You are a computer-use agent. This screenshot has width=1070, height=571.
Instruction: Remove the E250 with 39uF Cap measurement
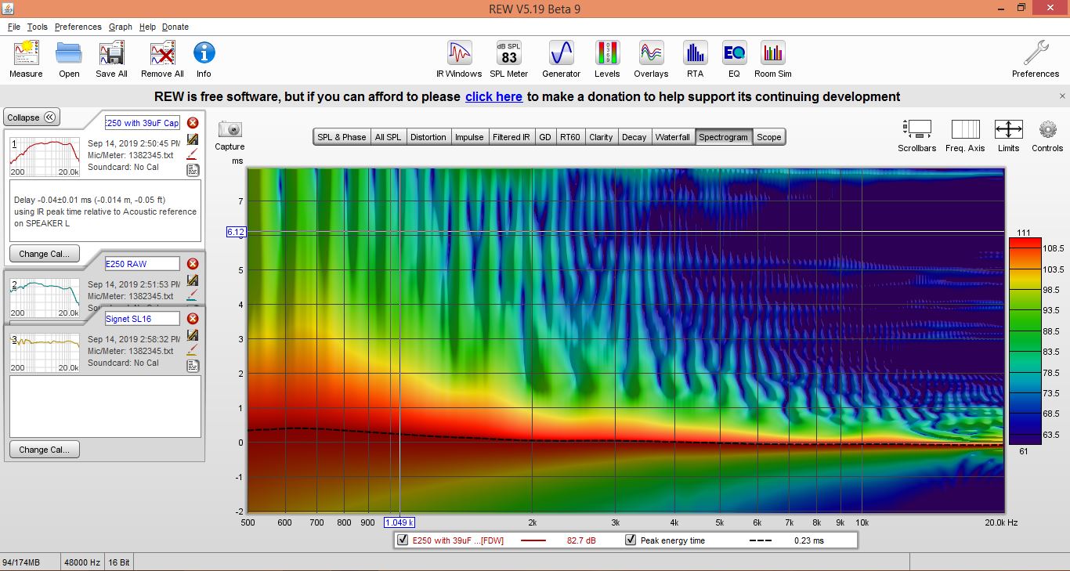(x=193, y=123)
